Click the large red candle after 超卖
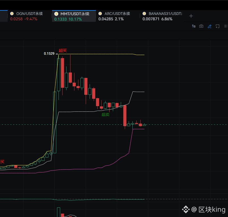This screenshot has width=228, height=217. pyautogui.click(x=125, y=116)
